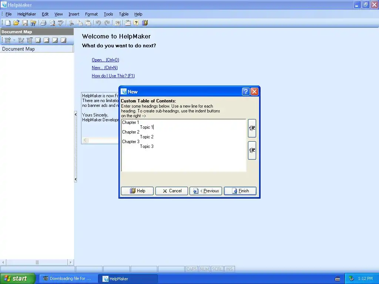Click inside the table of contents text box
Screen dimensions: 379x284
(x=184, y=145)
